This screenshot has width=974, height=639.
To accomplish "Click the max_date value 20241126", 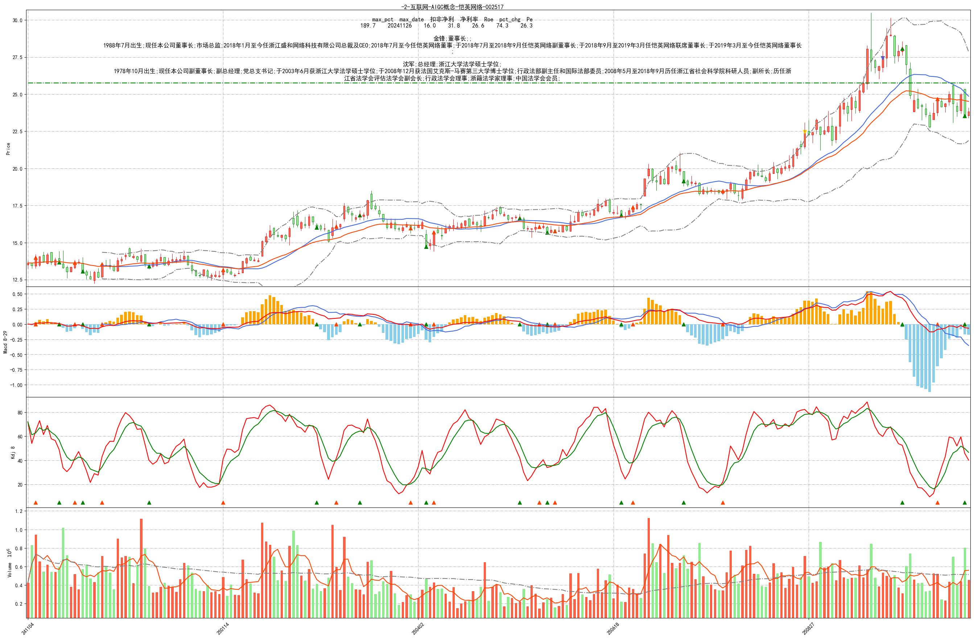I will tap(399, 26).
